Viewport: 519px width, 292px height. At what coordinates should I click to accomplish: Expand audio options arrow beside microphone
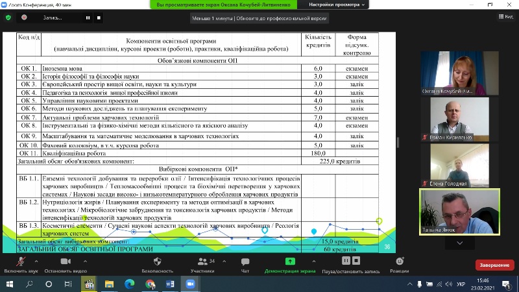tap(36, 262)
